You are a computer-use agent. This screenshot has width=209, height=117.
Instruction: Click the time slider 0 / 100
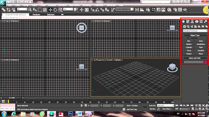point(12,98)
